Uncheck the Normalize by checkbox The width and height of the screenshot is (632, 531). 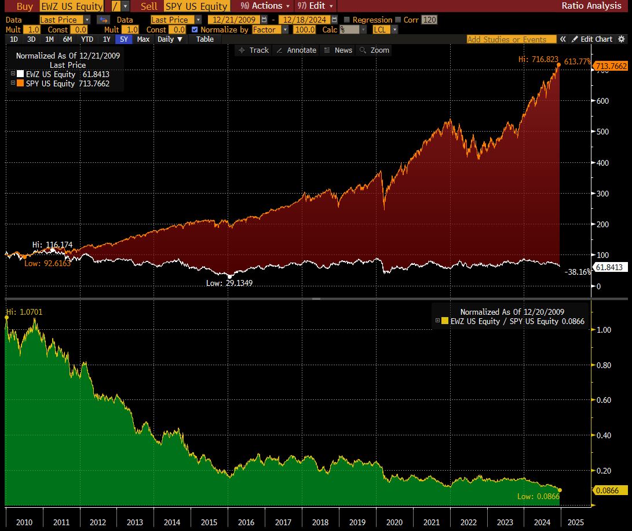coord(195,30)
